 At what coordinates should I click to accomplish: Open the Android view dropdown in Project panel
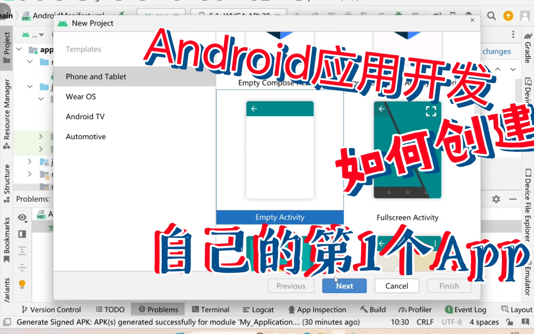(33, 35)
